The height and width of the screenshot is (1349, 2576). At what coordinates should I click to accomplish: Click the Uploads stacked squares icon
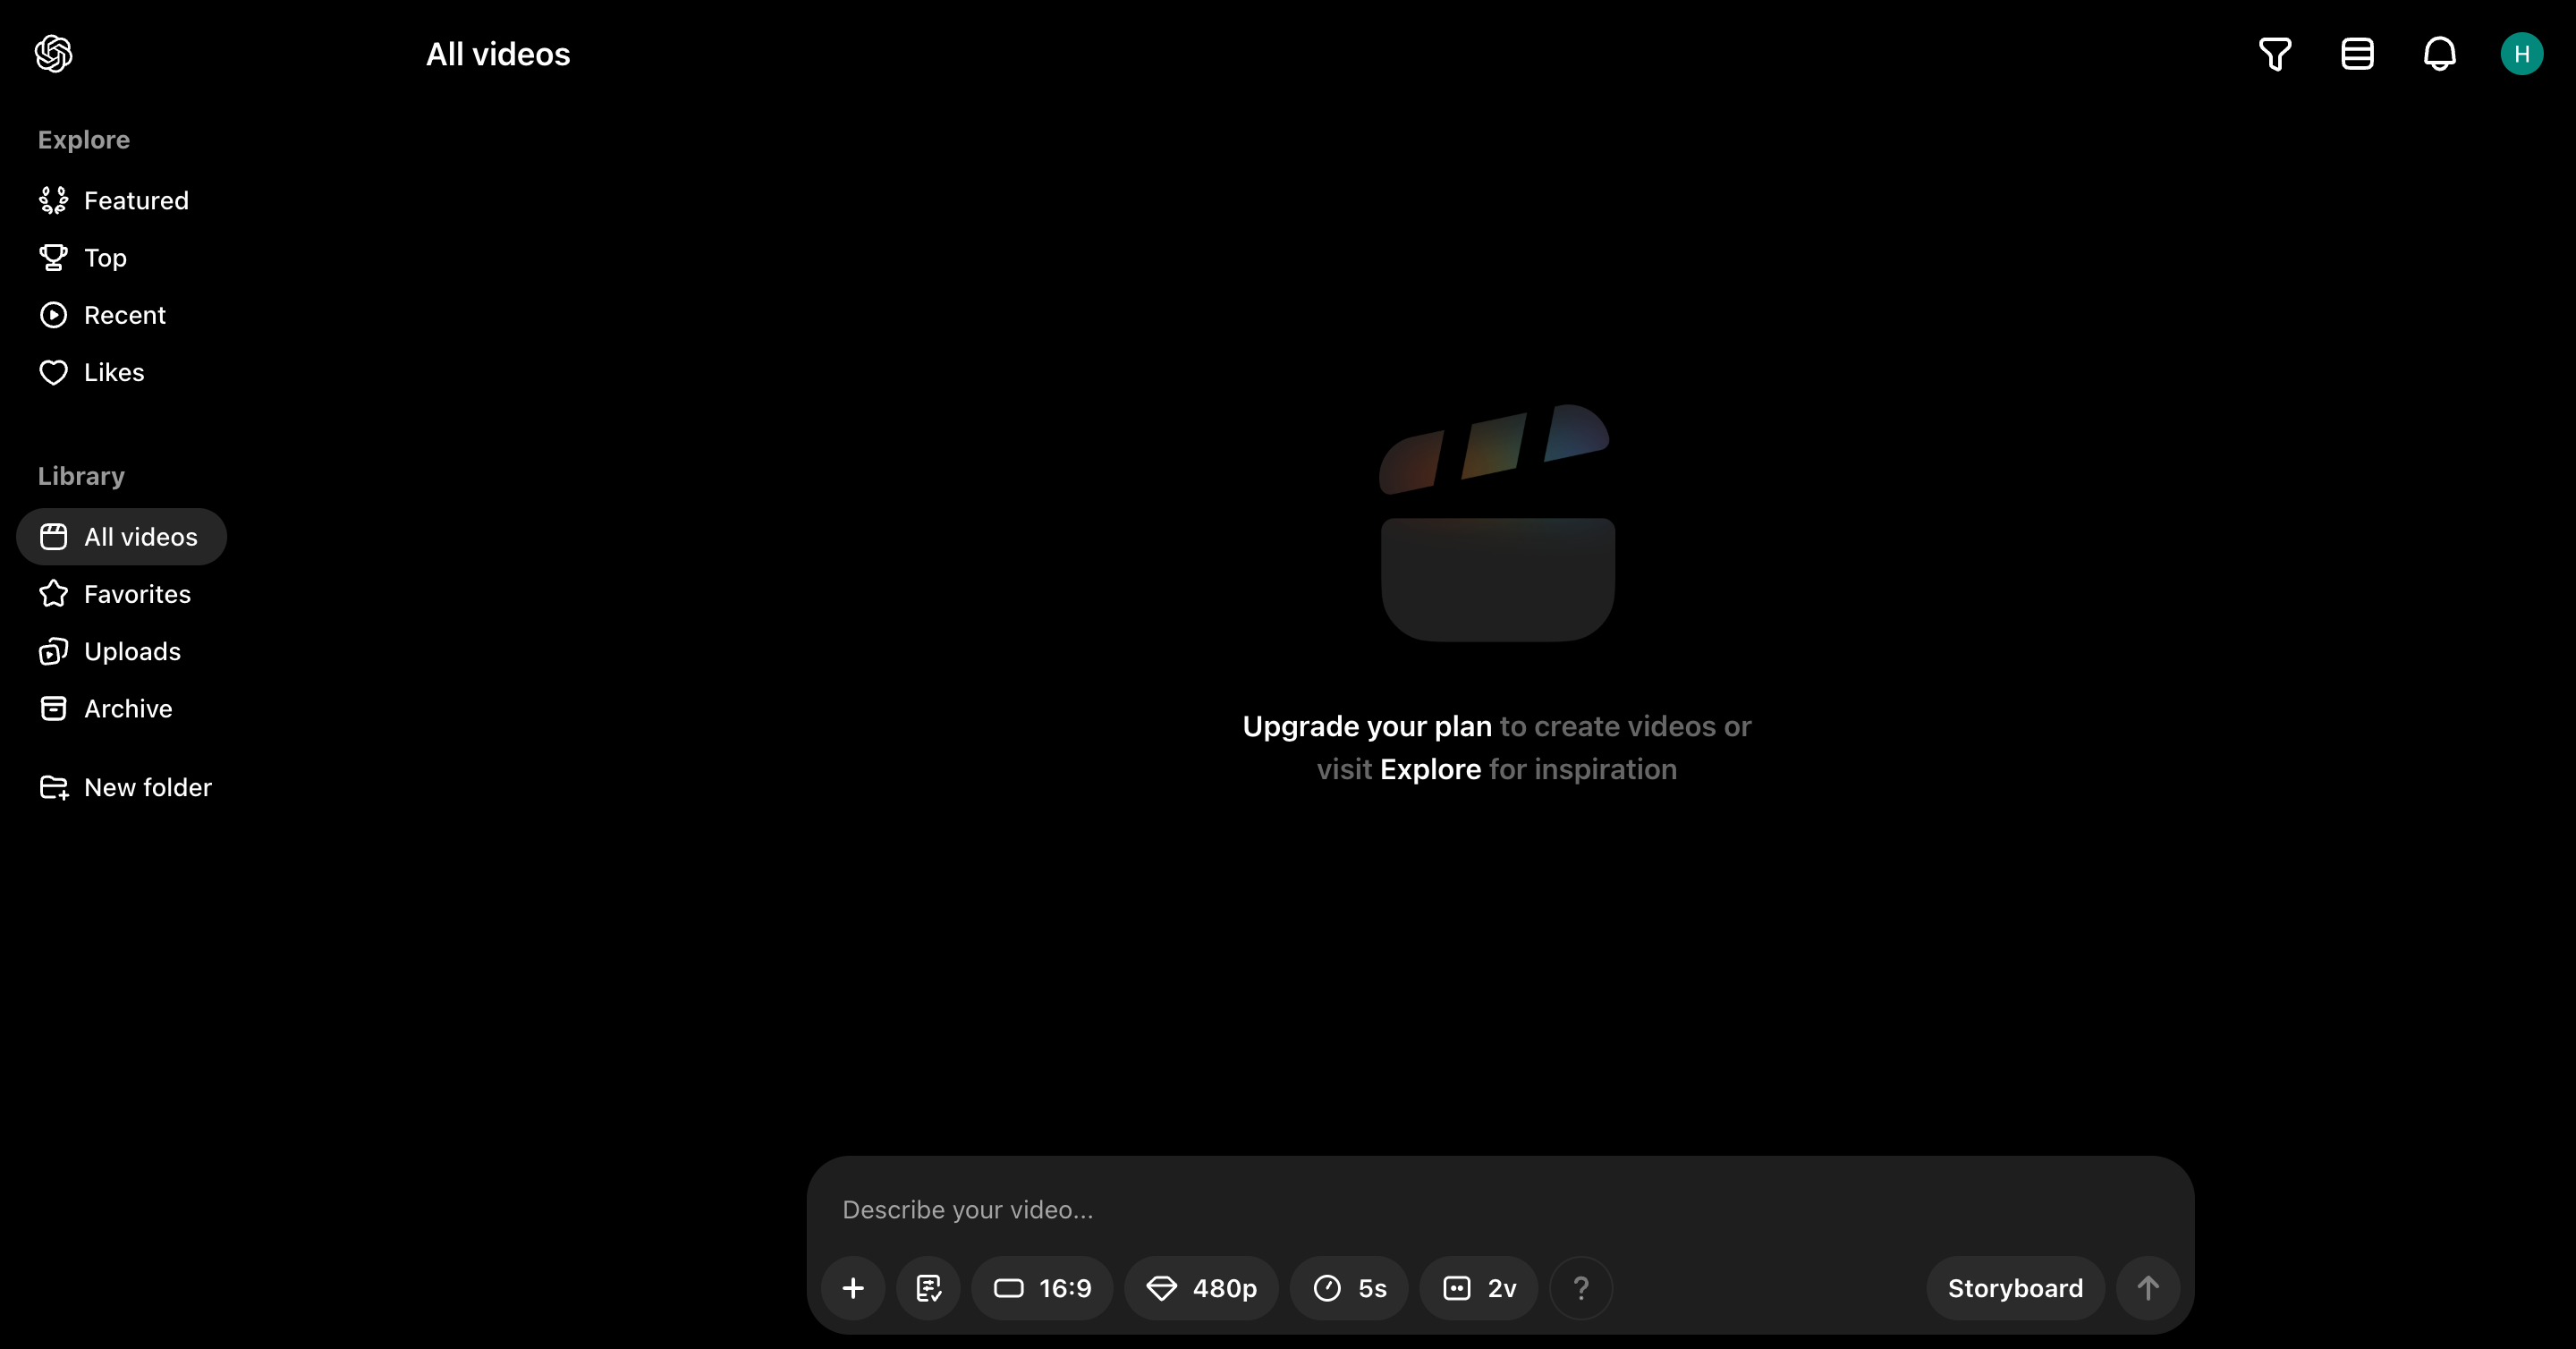[x=53, y=651]
